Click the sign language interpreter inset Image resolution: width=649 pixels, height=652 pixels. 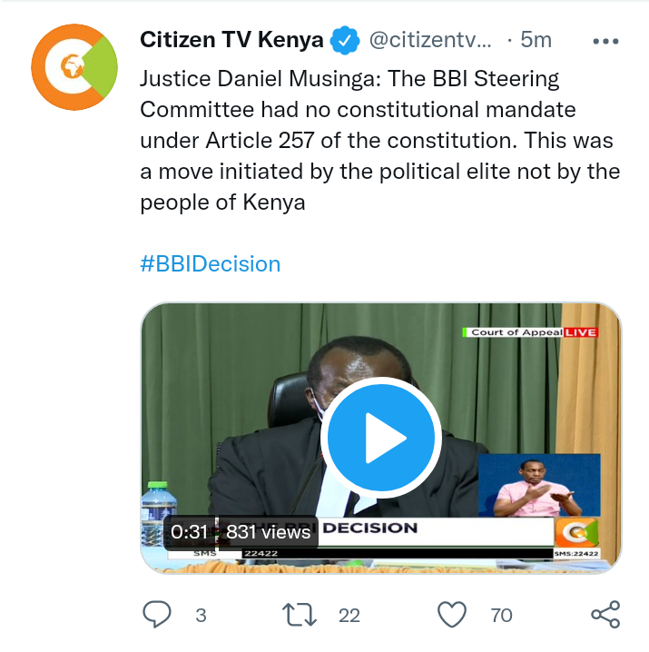pyautogui.click(x=539, y=485)
